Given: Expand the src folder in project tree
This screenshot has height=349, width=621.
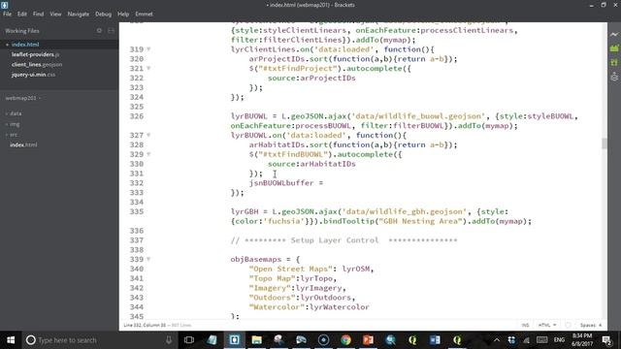Looking at the screenshot, I should (x=12, y=135).
